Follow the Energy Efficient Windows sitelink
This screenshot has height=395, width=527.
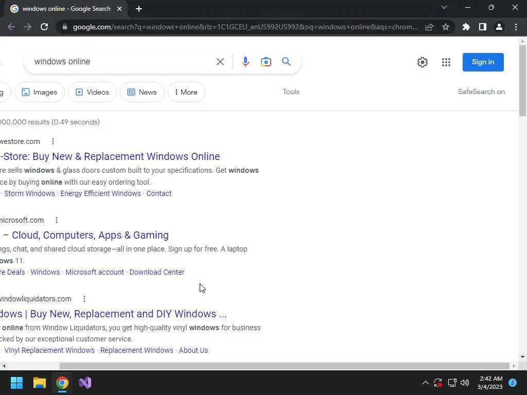[x=100, y=193]
